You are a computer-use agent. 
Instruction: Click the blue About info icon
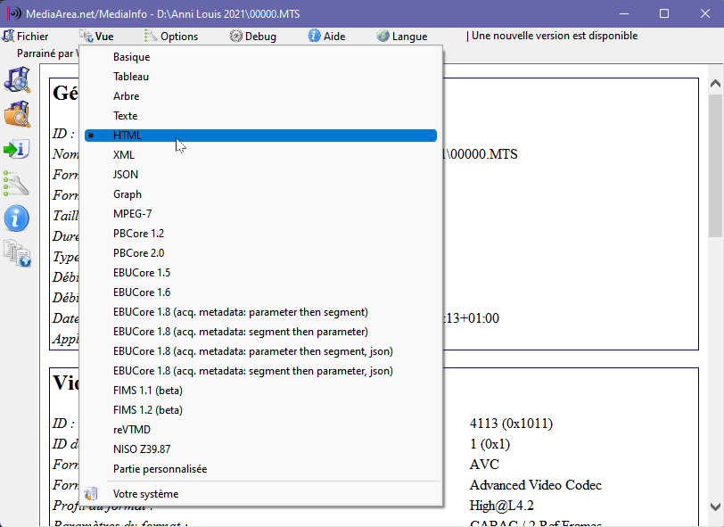click(17, 218)
